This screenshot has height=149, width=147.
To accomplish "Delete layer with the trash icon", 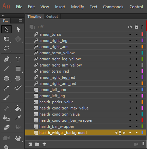I will pyautogui.click(x=44, y=145).
